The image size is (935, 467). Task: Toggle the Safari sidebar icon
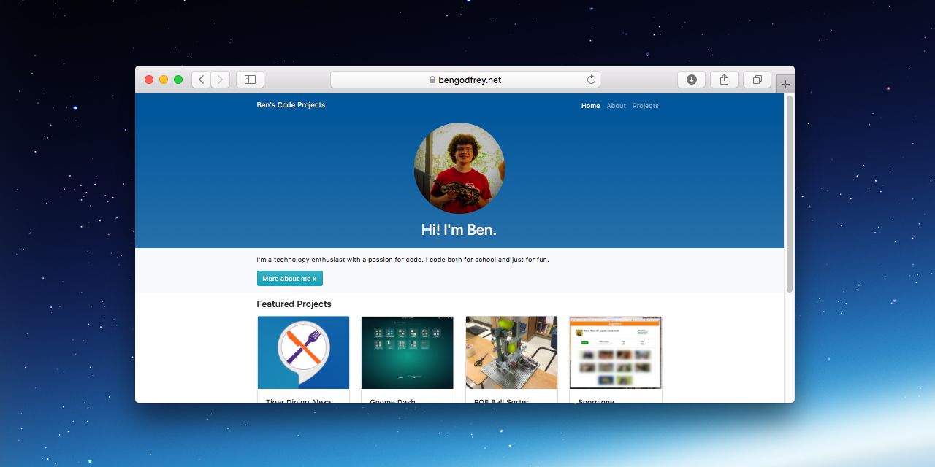pyautogui.click(x=249, y=79)
